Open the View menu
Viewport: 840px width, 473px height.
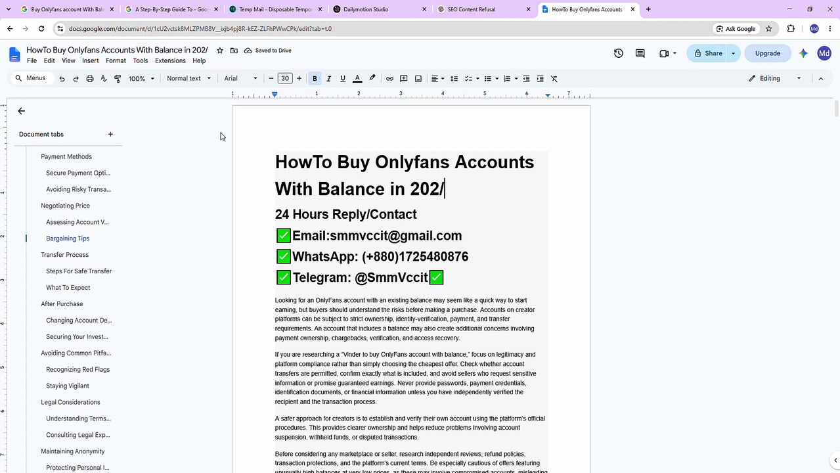(x=68, y=60)
